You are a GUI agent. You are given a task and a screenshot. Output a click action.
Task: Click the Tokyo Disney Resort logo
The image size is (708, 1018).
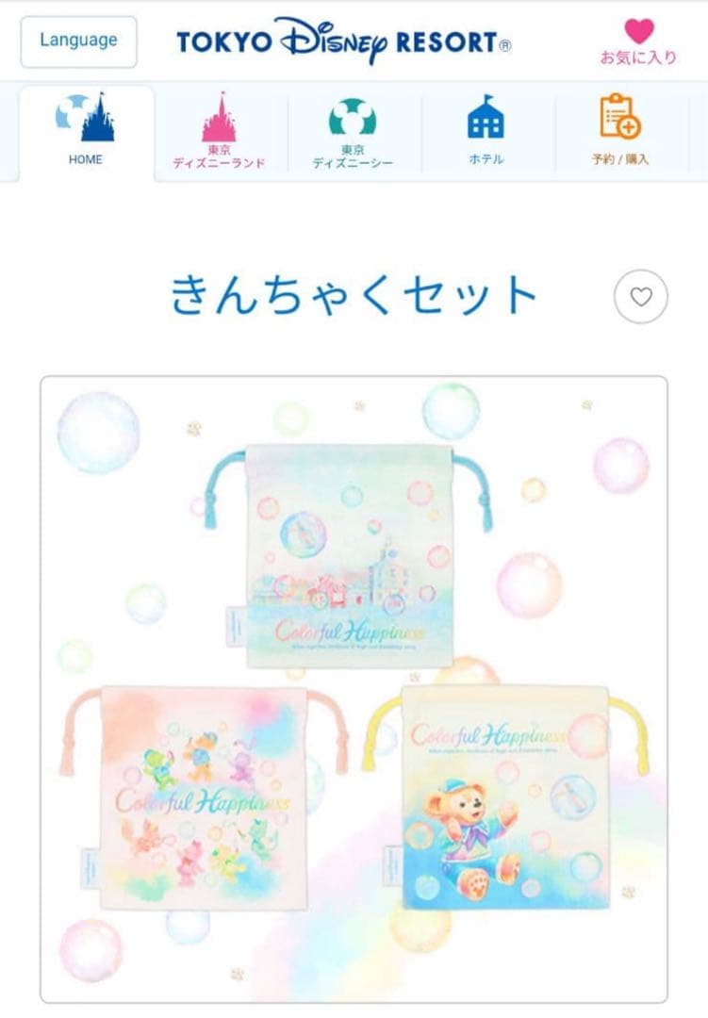(x=343, y=41)
